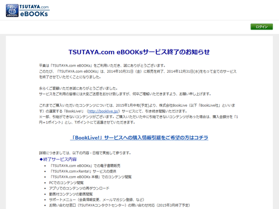The height and width of the screenshot is (209, 279).
Task: Click the 永らくご愛顧 thank-you sentence
Action: click(x=78, y=88)
